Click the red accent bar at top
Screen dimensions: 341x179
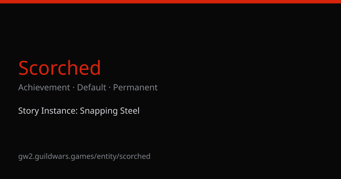[170, 2]
